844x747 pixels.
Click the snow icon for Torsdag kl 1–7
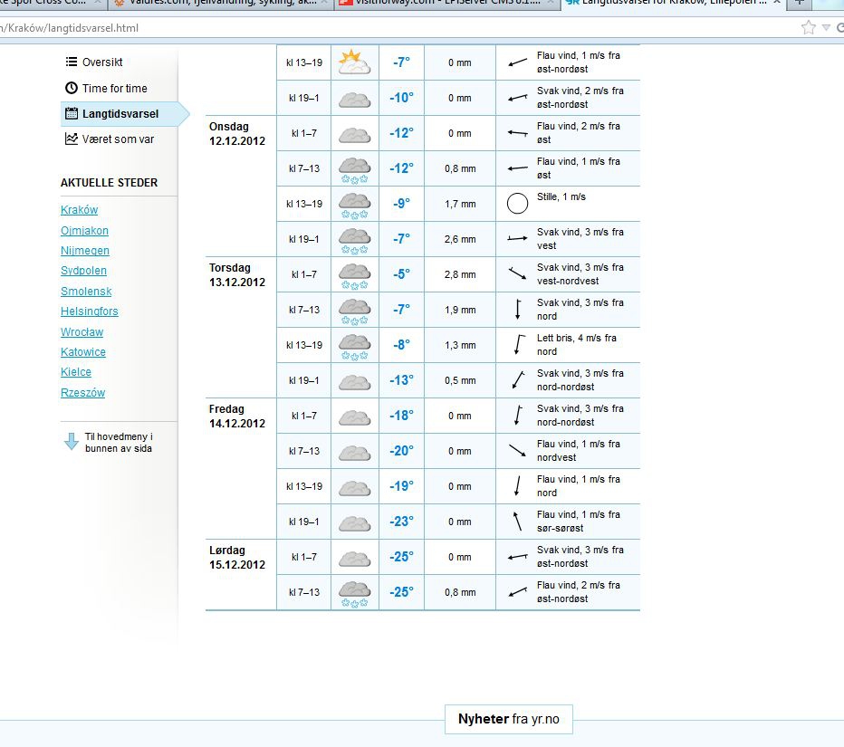pos(354,276)
